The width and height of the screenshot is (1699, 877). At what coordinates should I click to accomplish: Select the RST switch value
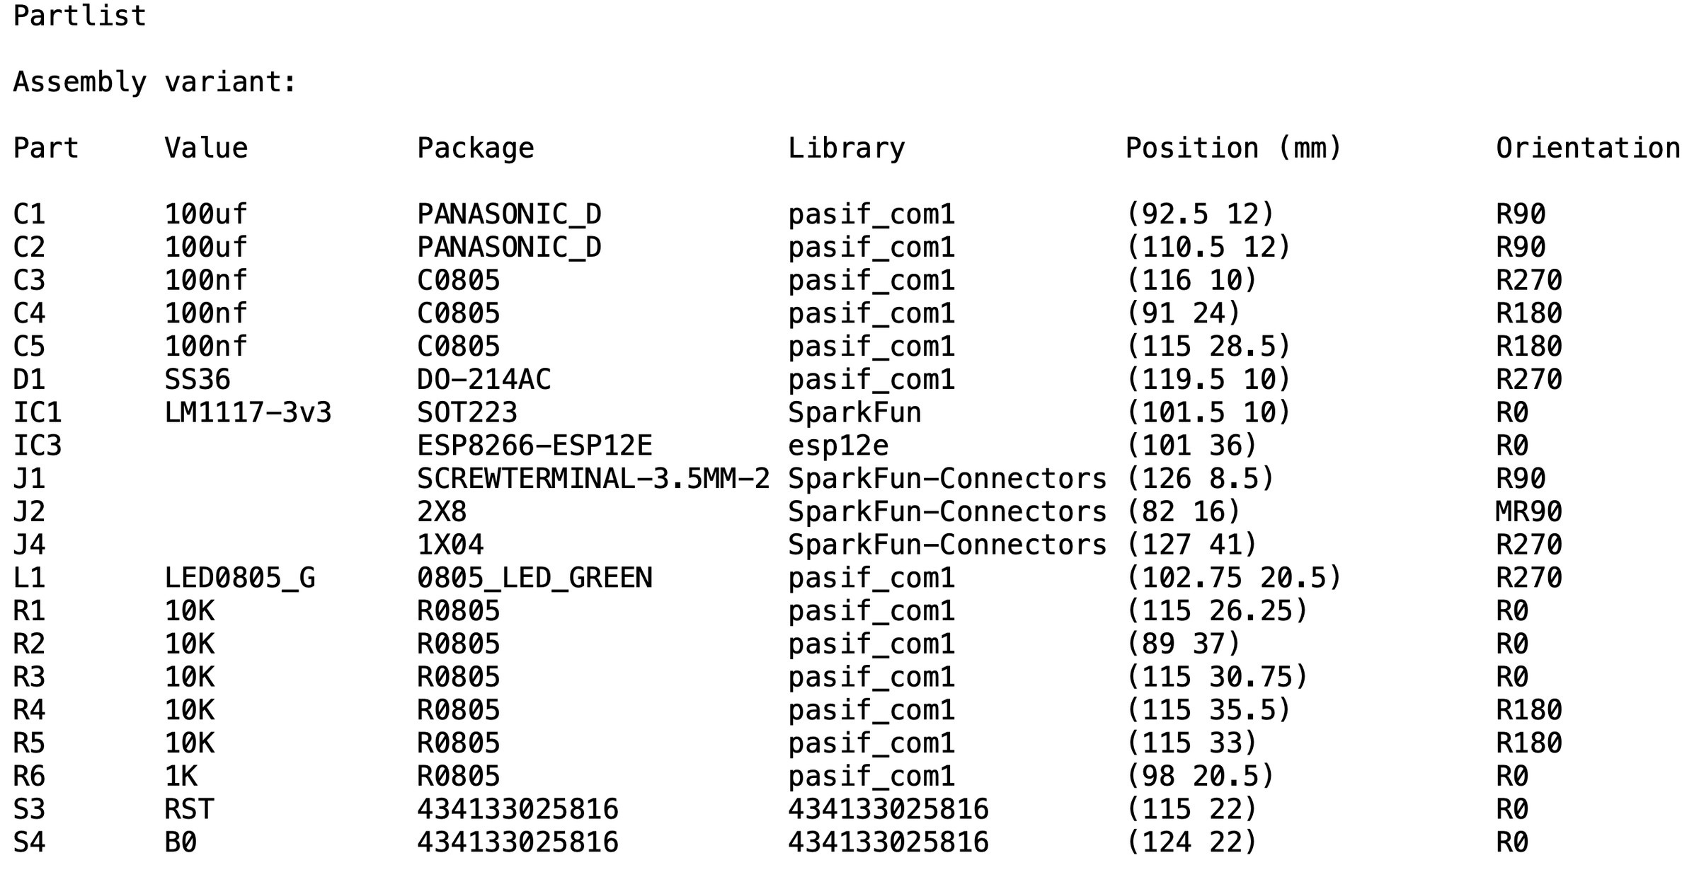point(189,810)
